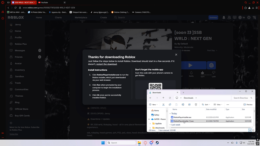Delete the selected file in File Explorer
Screen dimensions: 260x146
point(196,104)
